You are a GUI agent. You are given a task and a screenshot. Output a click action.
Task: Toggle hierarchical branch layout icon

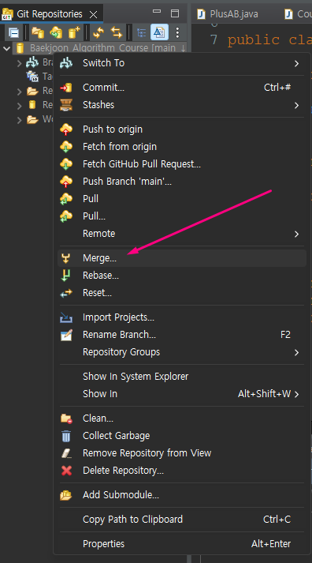point(141,33)
